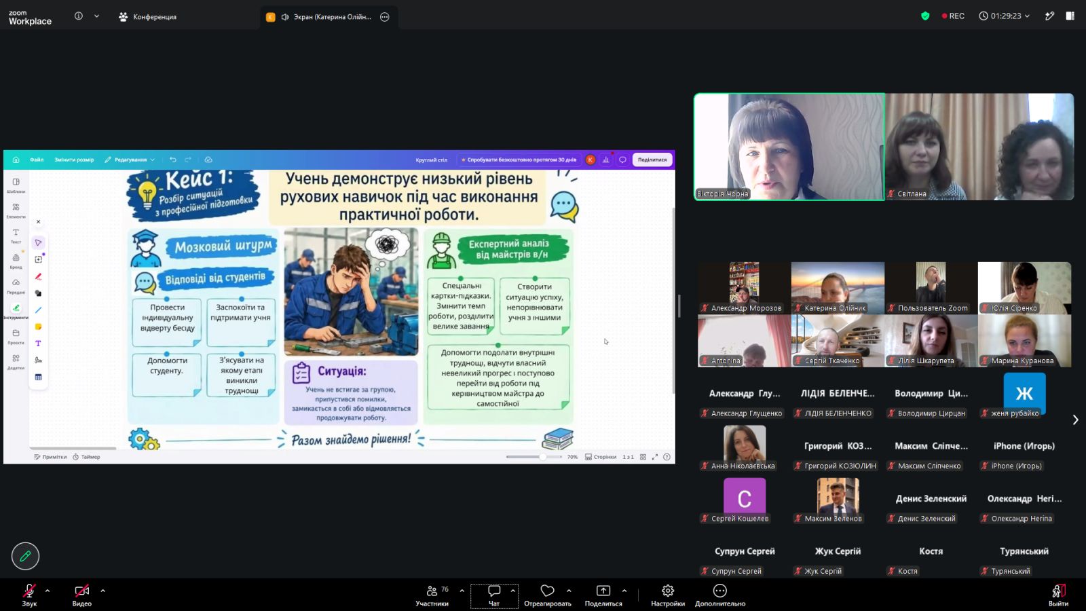Select the yellow sticky note tool
The image size is (1086, 611).
pos(38,327)
